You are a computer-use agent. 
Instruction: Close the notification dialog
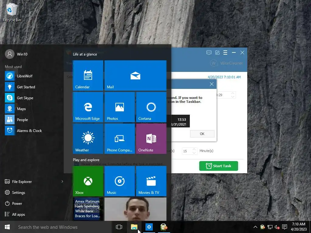212,84
